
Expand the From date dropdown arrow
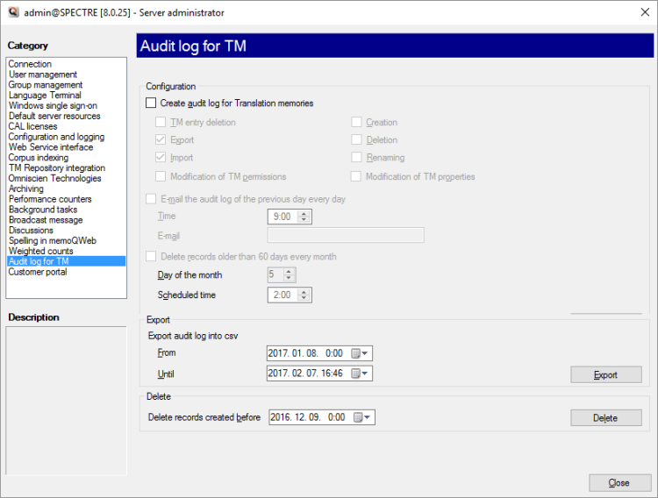(365, 353)
